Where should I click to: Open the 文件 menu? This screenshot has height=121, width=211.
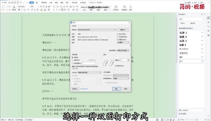[x=4, y=2]
